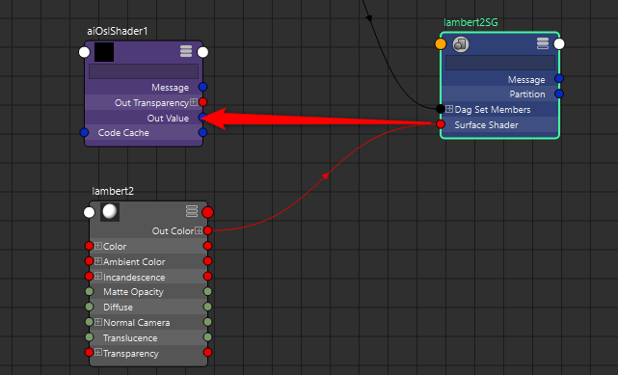Select the lambert2SG node title
The height and width of the screenshot is (375, 618).
[470, 23]
